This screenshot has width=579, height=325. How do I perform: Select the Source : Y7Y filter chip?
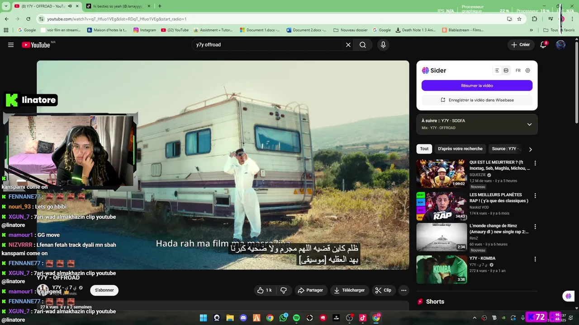pos(505,149)
